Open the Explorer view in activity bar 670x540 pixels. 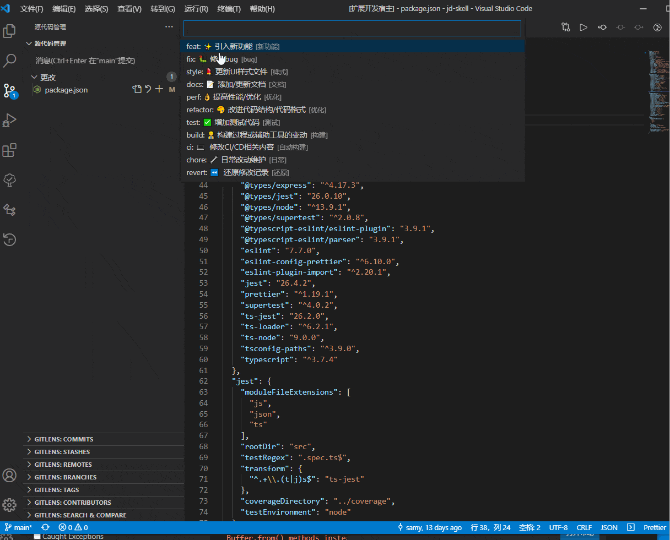click(x=9, y=31)
